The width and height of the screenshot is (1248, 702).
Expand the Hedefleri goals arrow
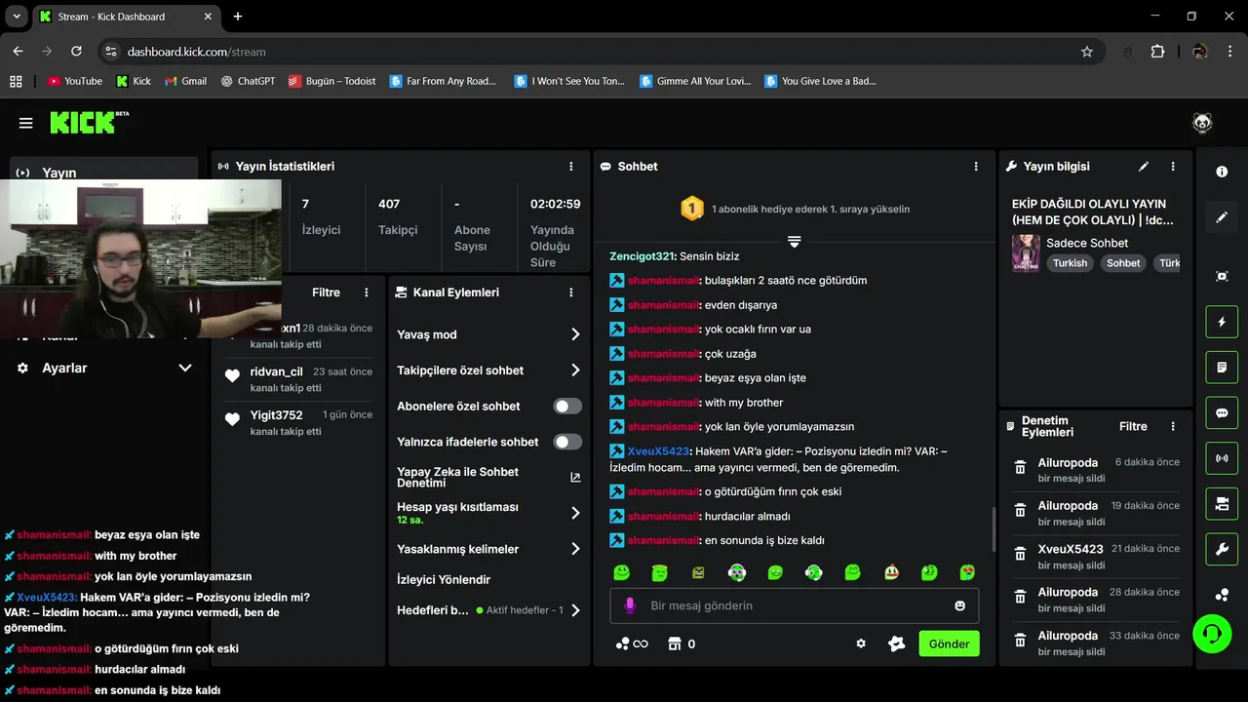575,610
